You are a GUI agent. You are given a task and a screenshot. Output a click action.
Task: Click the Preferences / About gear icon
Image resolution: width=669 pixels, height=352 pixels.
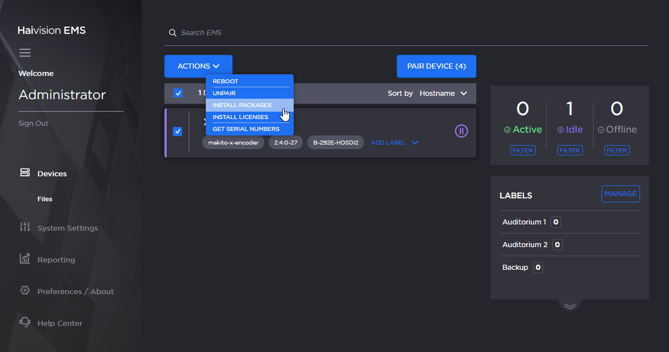(x=24, y=291)
